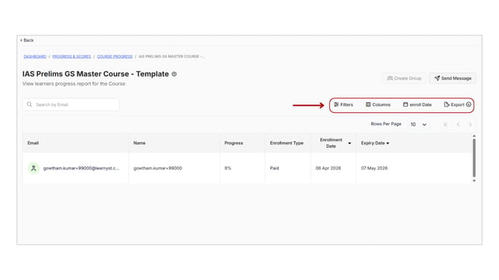Go back using the Back link
Image resolution: width=499 pixels, height=280 pixels.
pyautogui.click(x=27, y=40)
